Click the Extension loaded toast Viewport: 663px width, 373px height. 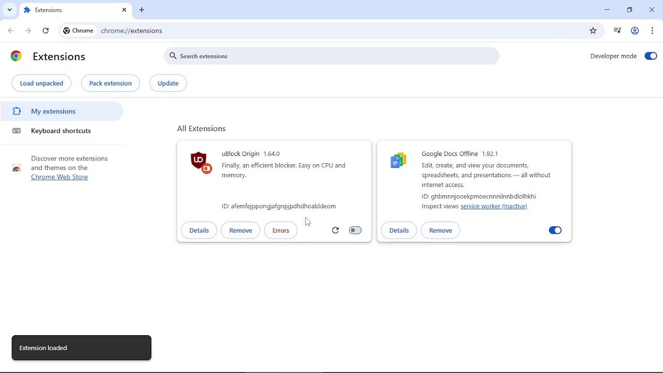81,348
